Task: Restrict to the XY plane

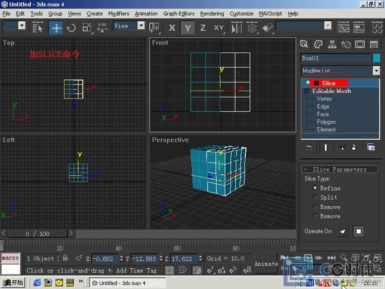Action: (219, 28)
